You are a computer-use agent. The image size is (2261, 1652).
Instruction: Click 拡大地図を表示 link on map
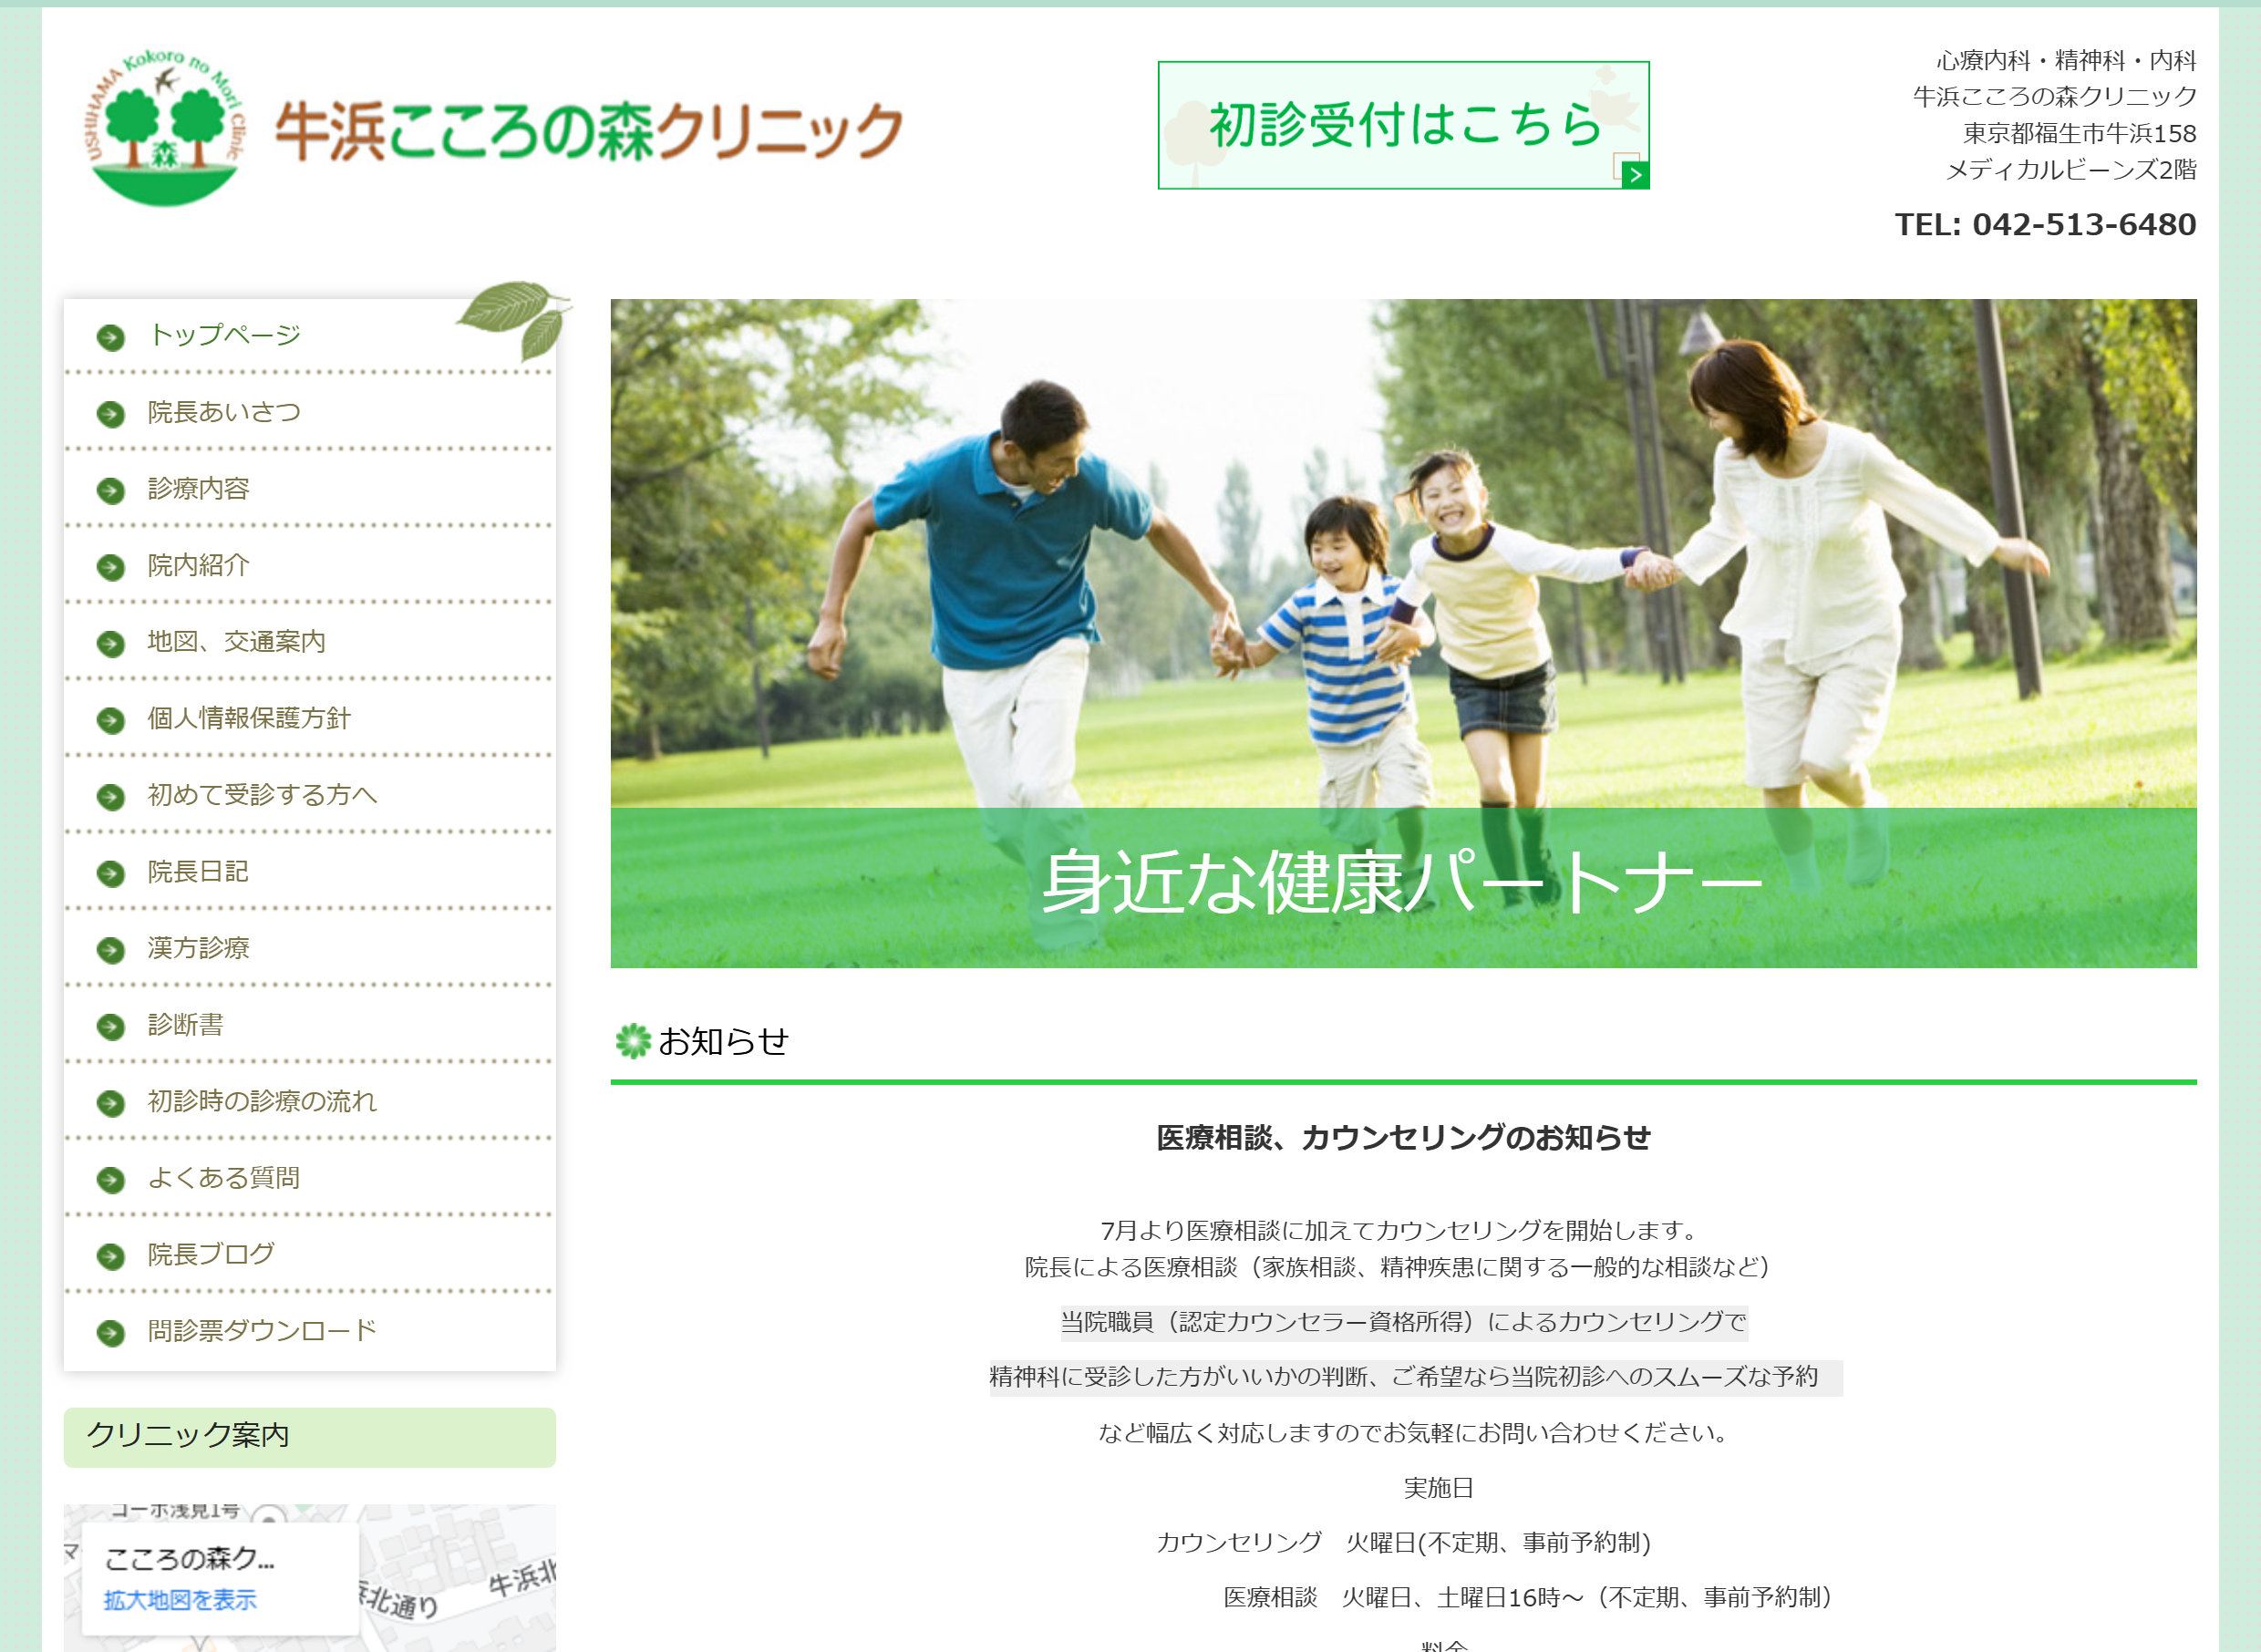tap(180, 1600)
